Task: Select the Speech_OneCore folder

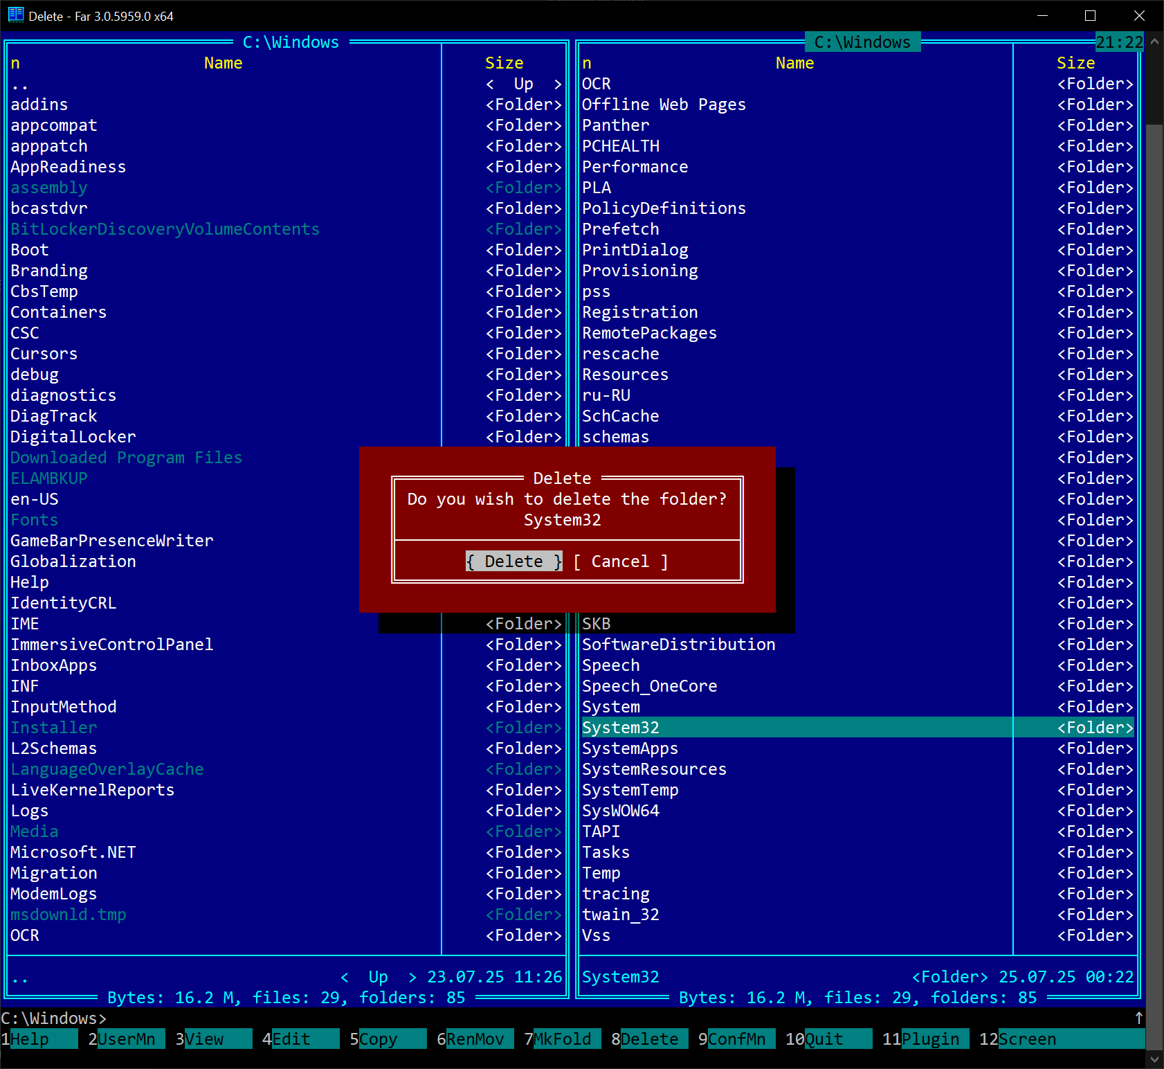Action: (x=857, y=686)
